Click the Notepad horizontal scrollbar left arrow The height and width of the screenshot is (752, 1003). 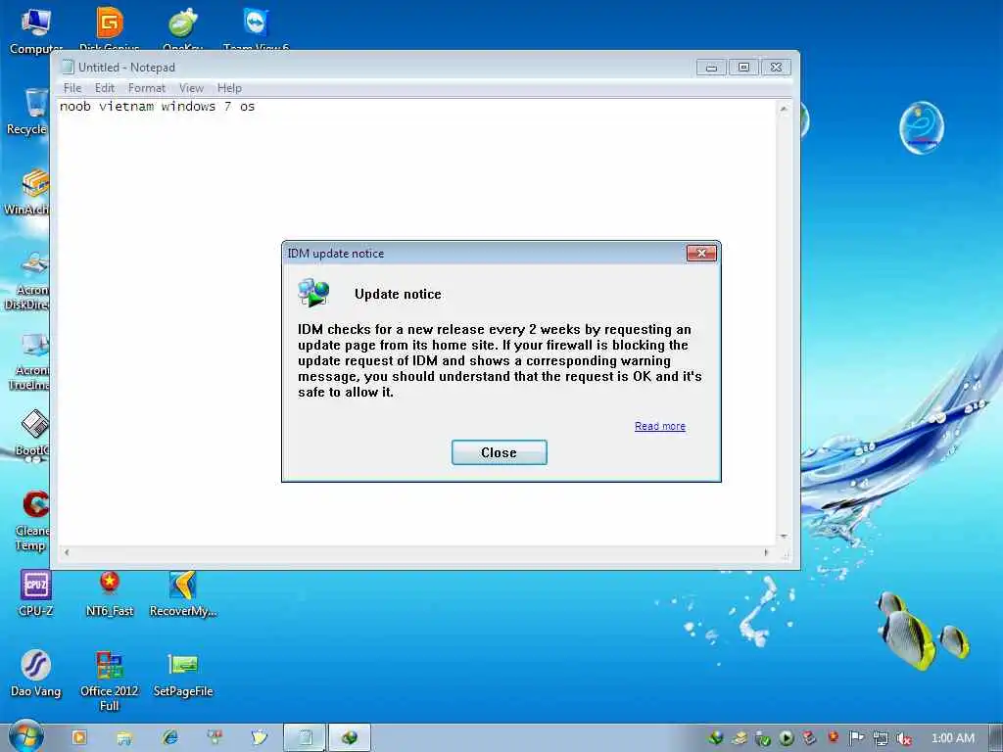(x=67, y=552)
